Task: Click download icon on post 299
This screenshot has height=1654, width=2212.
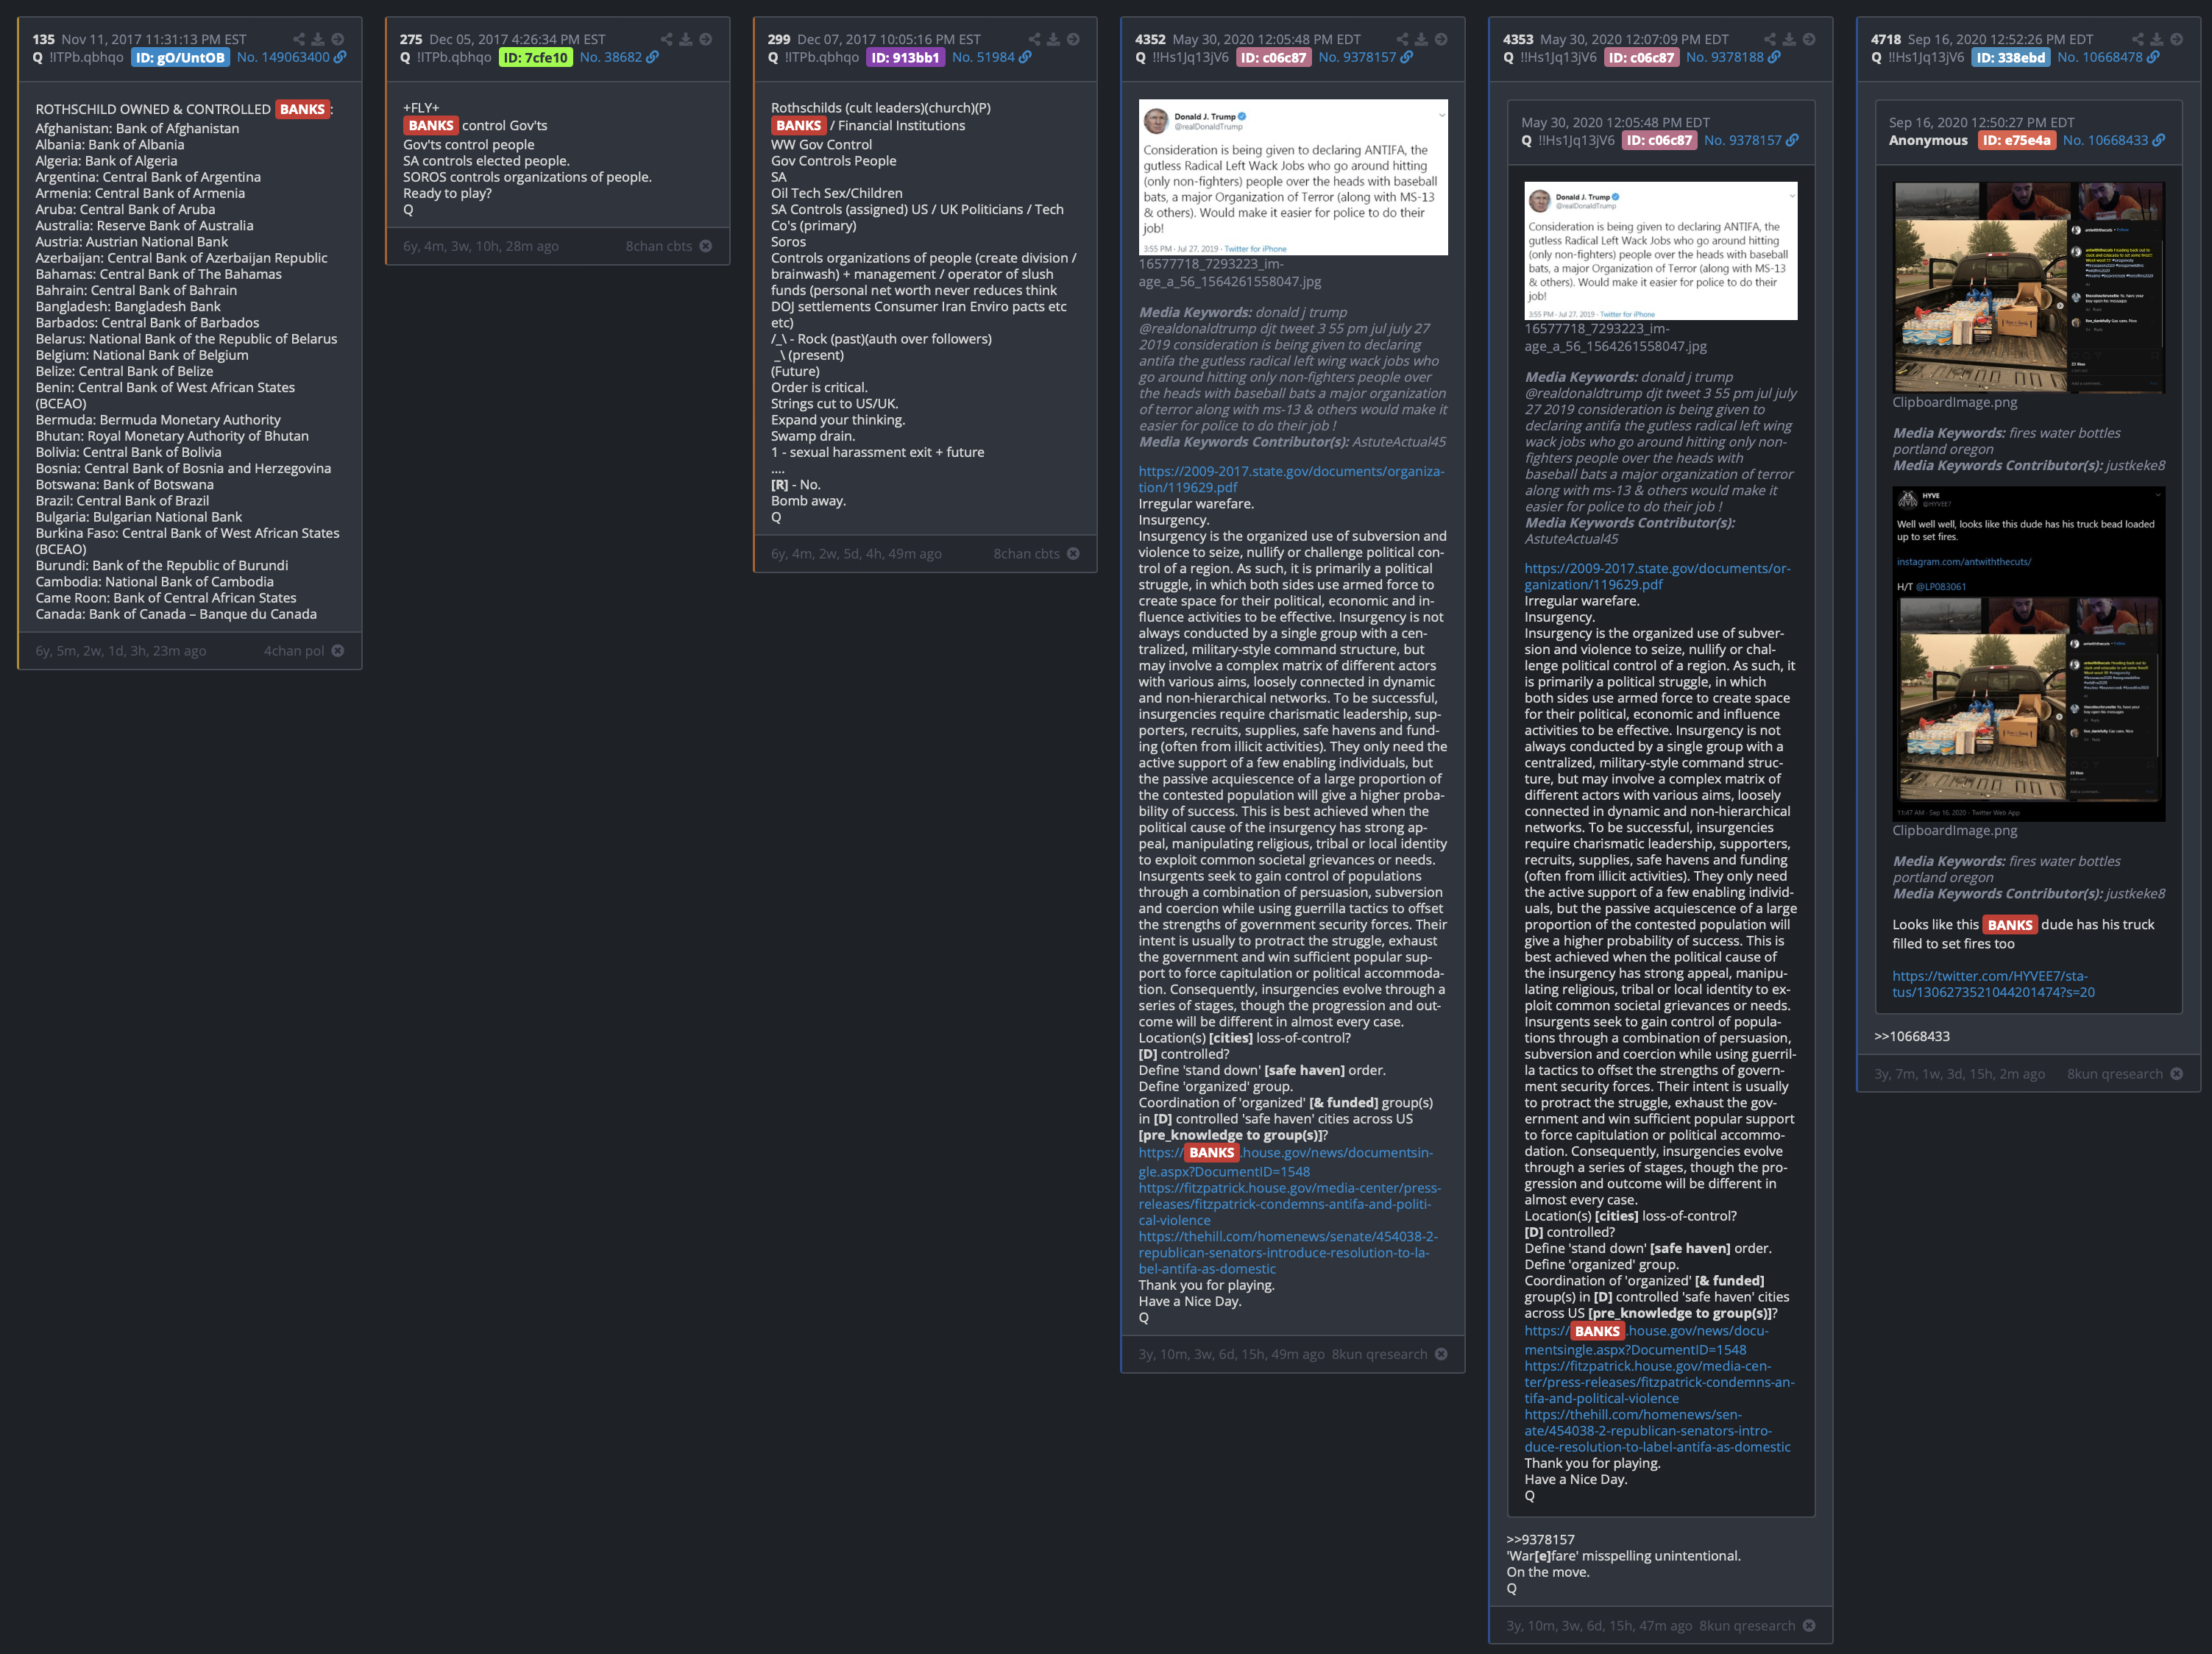Action: (x=1054, y=39)
